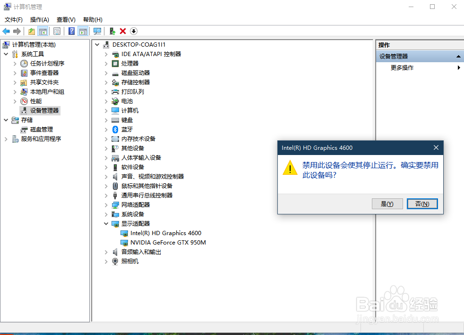Screen dimensions: 464x335
Task: Collapse the 系统工具 tree node
Action: pyautogui.click(x=6, y=54)
